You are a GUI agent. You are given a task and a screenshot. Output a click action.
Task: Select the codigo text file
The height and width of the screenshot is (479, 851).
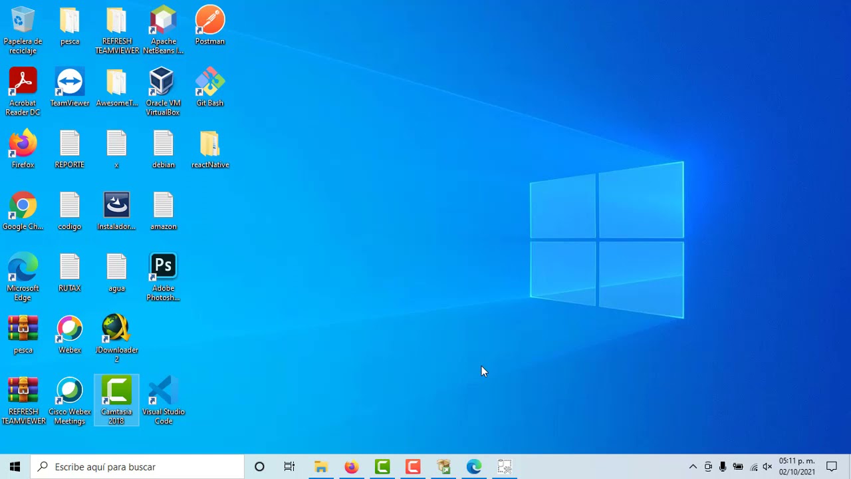point(70,212)
